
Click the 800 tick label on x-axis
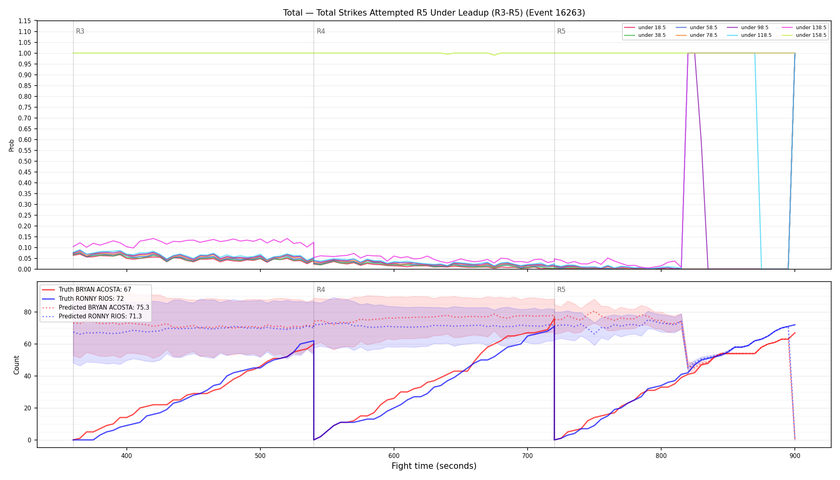point(661,456)
